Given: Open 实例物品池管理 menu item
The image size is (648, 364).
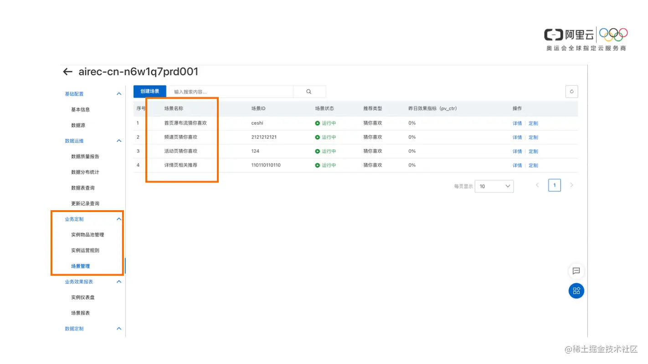Looking at the screenshot, I should coord(87,235).
